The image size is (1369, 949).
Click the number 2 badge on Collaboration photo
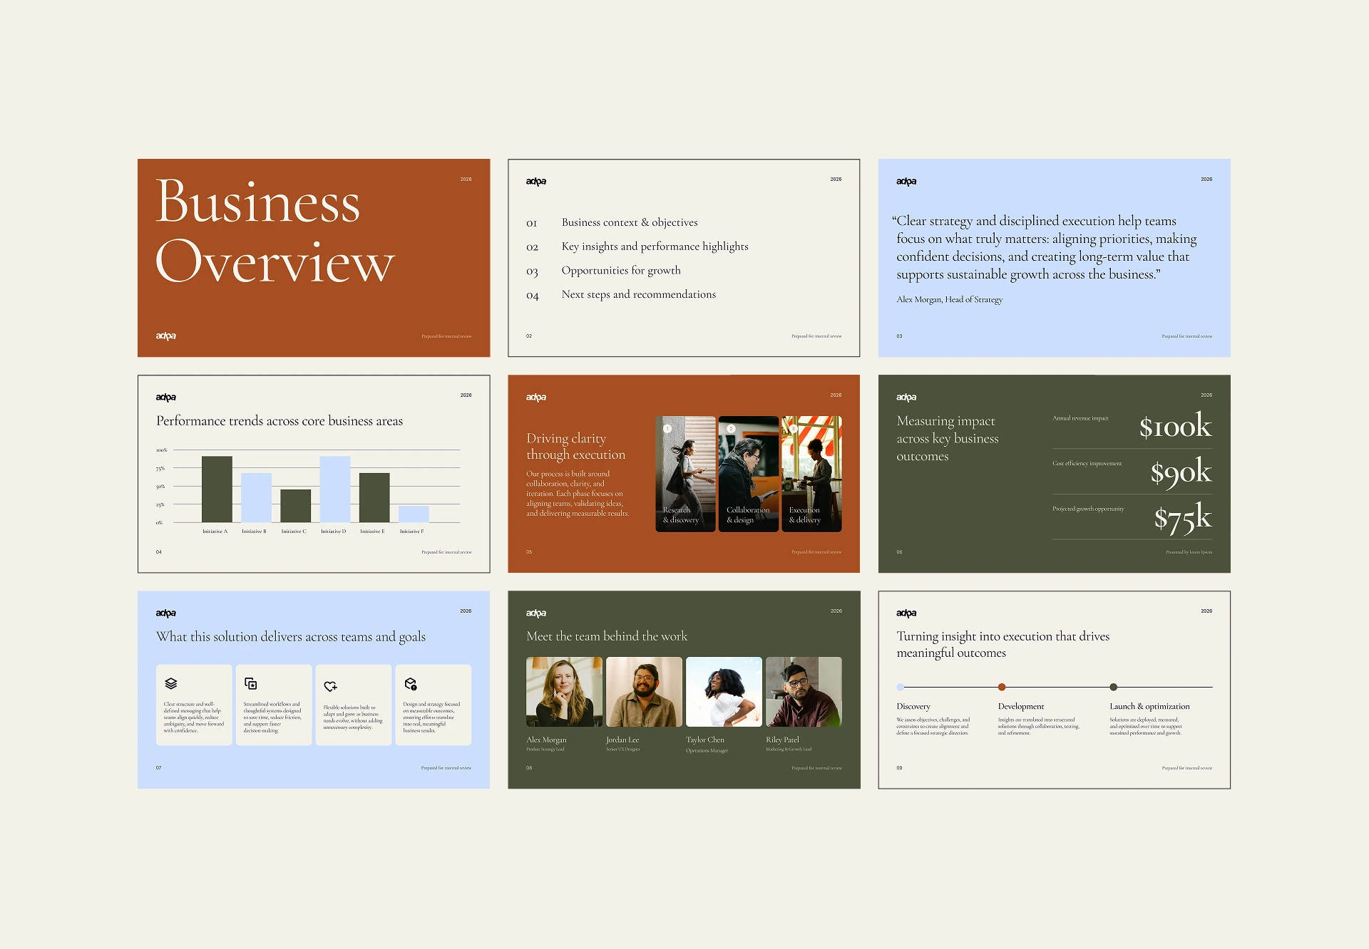pyautogui.click(x=731, y=429)
